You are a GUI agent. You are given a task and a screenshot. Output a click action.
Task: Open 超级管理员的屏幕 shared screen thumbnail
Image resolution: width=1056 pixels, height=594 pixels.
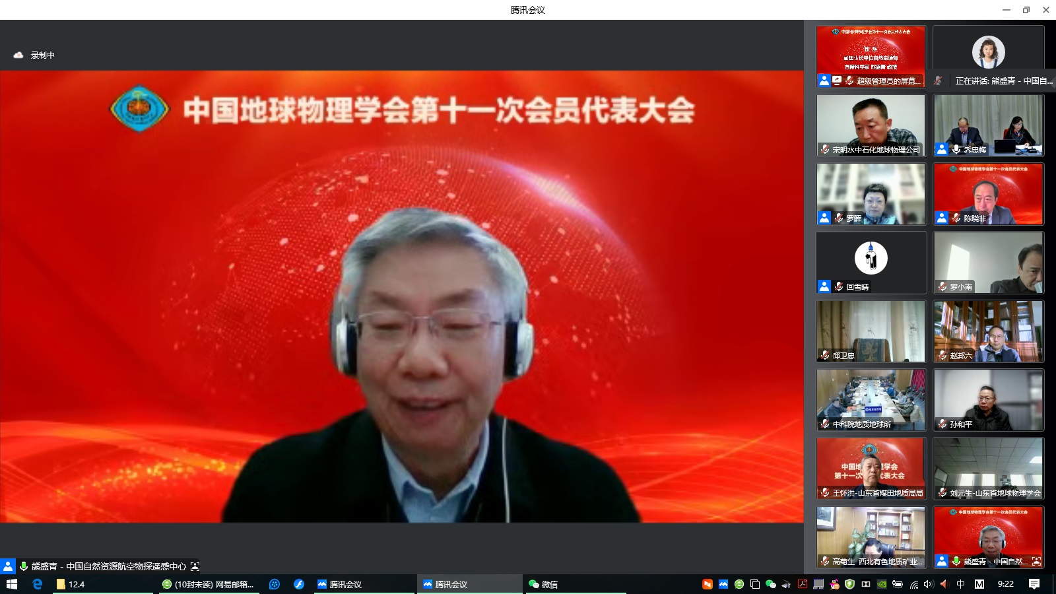tap(871, 57)
